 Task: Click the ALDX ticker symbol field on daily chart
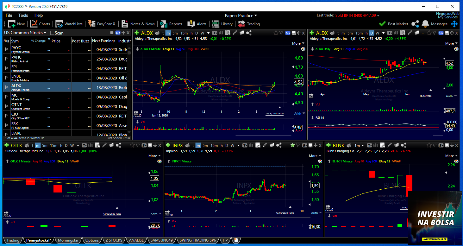(322, 33)
